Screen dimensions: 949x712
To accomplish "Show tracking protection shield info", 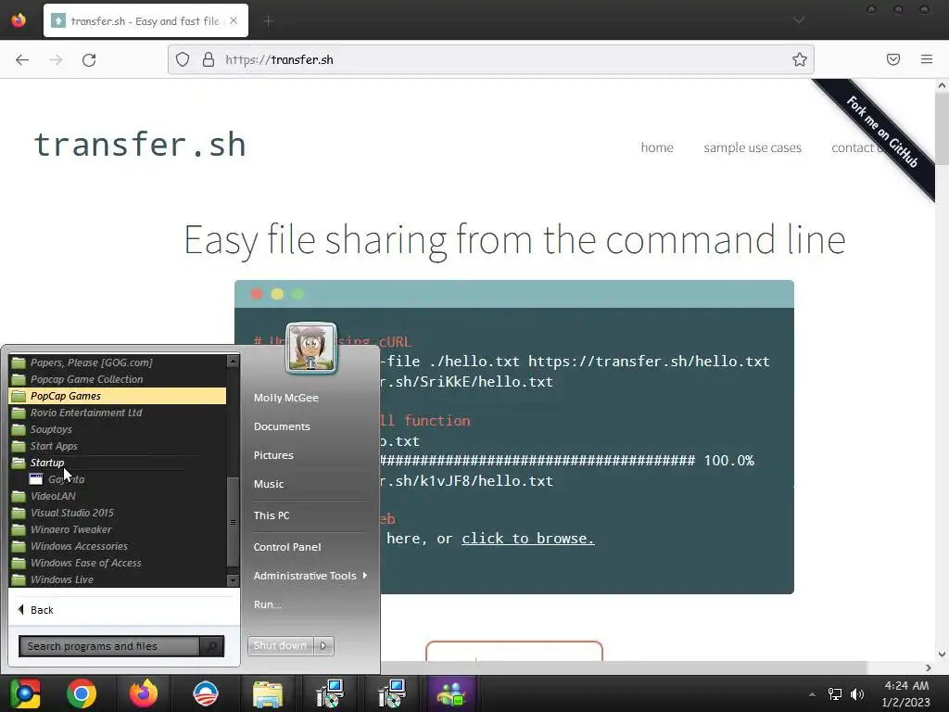I will [183, 59].
